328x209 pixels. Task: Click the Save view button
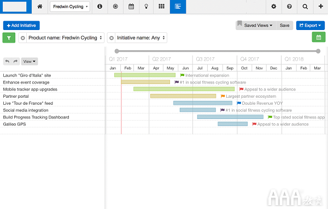click(x=284, y=26)
